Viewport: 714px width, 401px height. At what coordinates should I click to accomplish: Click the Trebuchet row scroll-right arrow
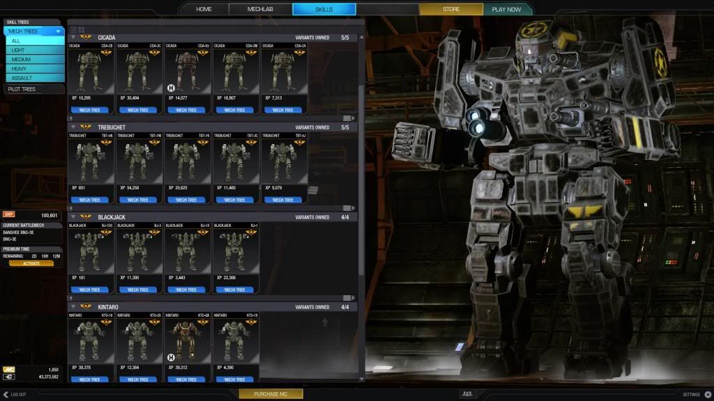pyautogui.click(x=354, y=208)
